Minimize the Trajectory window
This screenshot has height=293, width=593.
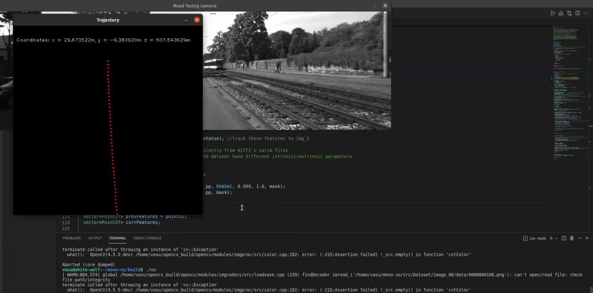coord(186,20)
